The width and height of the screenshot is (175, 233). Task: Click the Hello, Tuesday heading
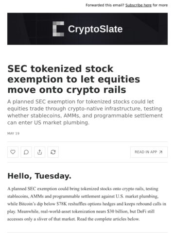coord(39,176)
